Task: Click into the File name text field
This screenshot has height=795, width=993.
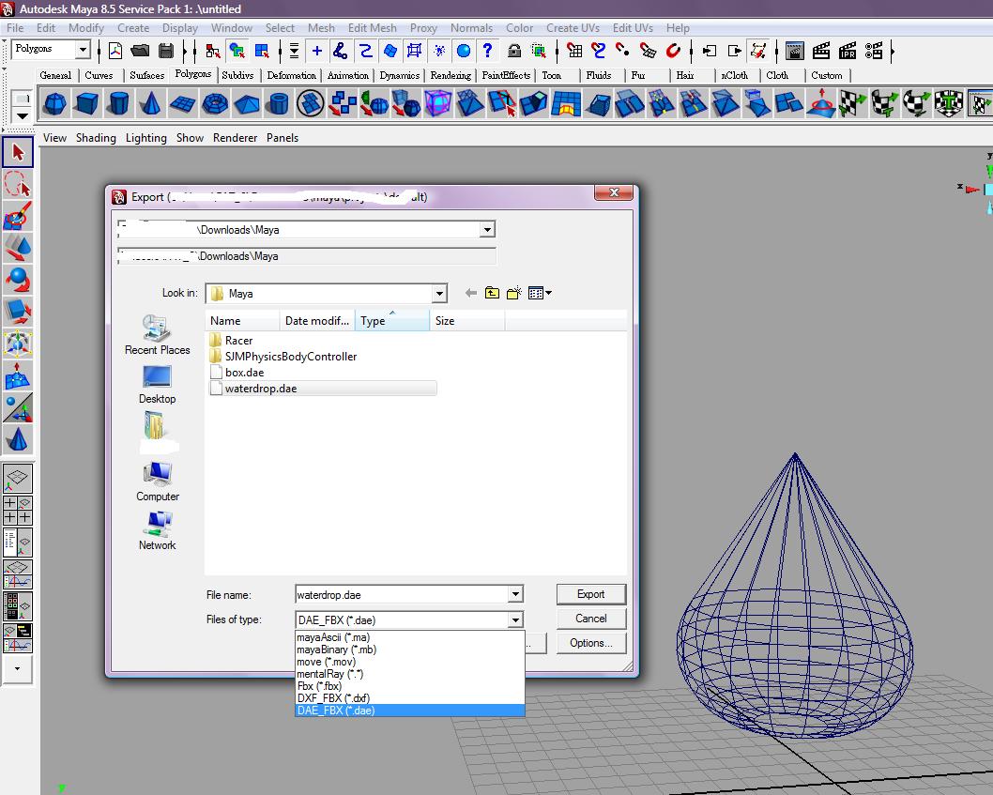Action: tap(401, 594)
